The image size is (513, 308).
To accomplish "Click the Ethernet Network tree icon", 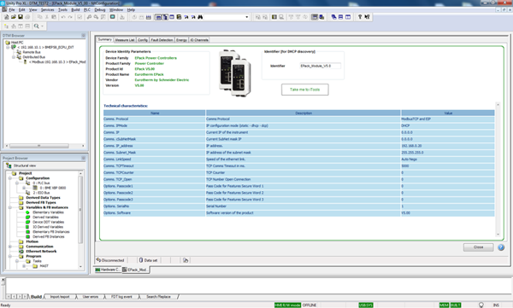I will coord(21,252).
